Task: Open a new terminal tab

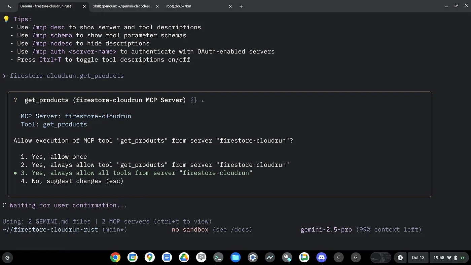Action: [x=241, y=6]
